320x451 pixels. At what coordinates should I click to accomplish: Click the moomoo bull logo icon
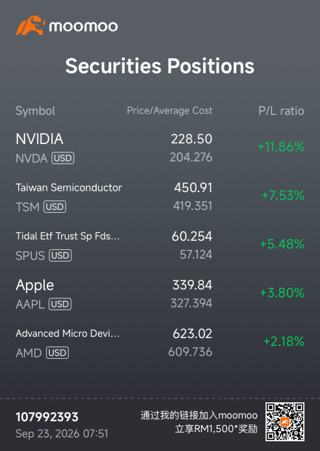click(31, 25)
